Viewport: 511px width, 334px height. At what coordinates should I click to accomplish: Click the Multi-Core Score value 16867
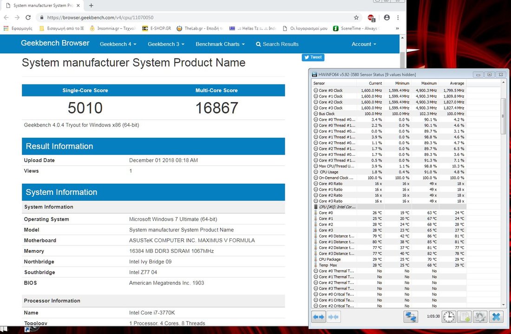(x=217, y=108)
